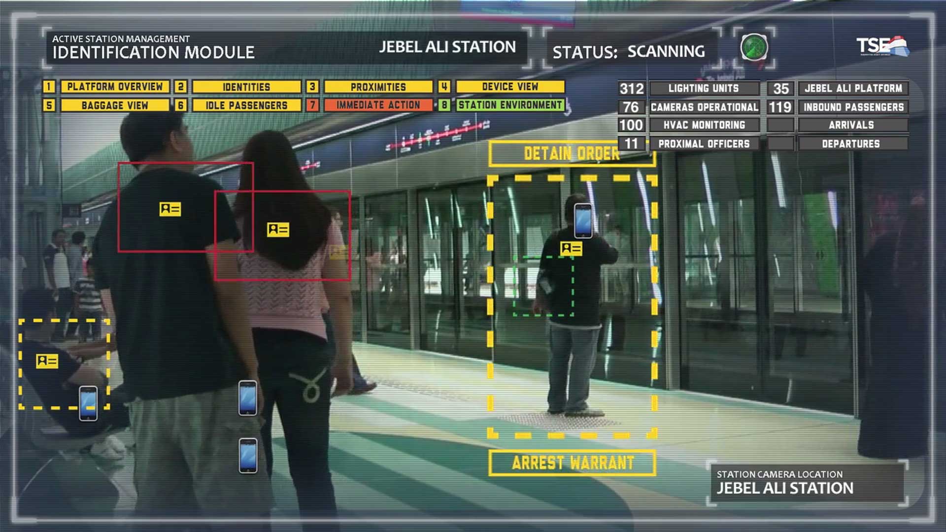Select the Inbound Passengers row
Viewport: 946px width, 532px height.
[853, 107]
